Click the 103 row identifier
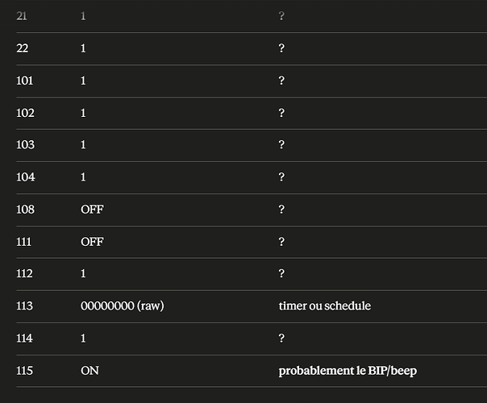This screenshot has height=403, width=487. point(25,145)
